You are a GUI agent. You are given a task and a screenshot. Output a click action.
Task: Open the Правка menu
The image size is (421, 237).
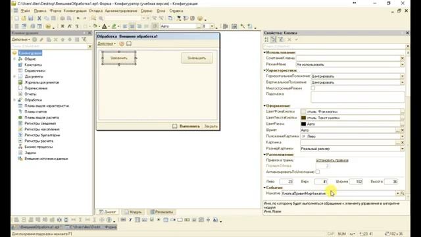[x=40, y=11]
